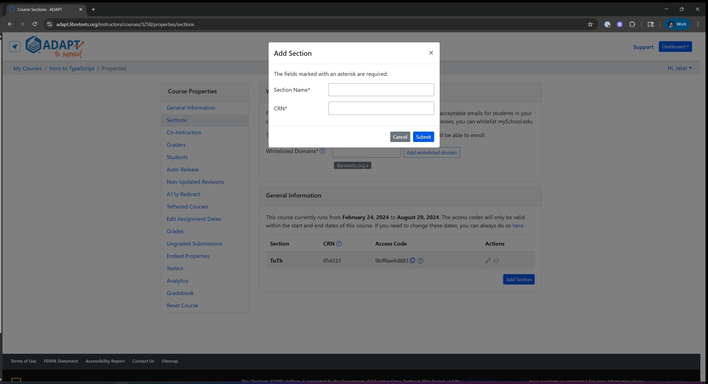
Task: Close the Add Section dialog with X
Action: [431, 53]
